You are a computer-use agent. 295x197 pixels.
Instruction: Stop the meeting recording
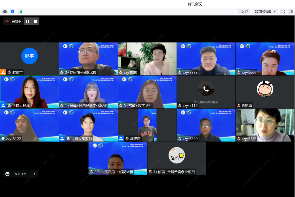pos(35,21)
